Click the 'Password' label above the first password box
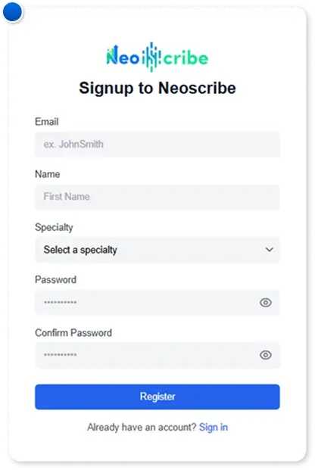 click(56, 280)
